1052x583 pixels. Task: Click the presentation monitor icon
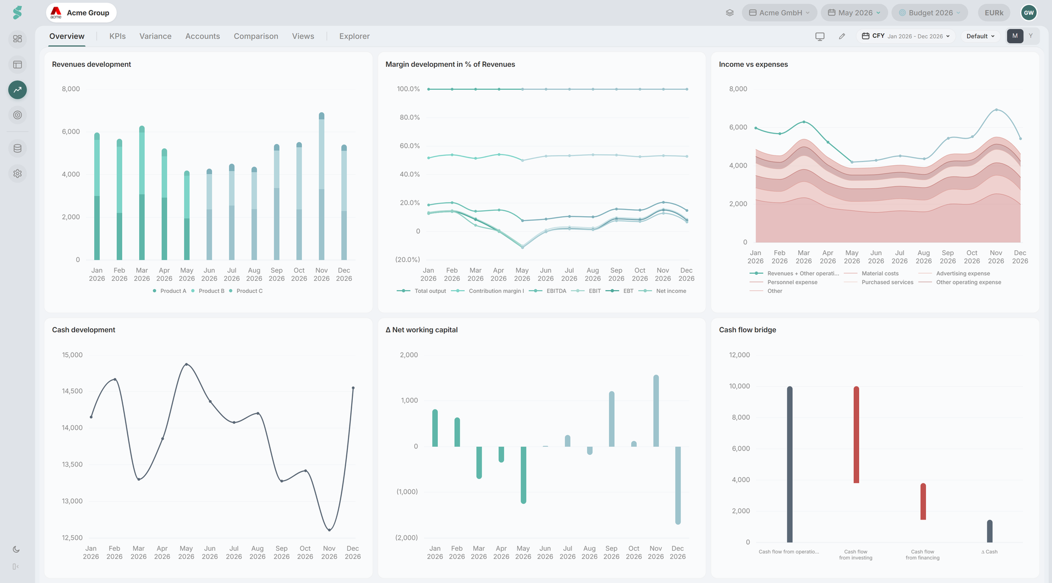coord(820,36)
